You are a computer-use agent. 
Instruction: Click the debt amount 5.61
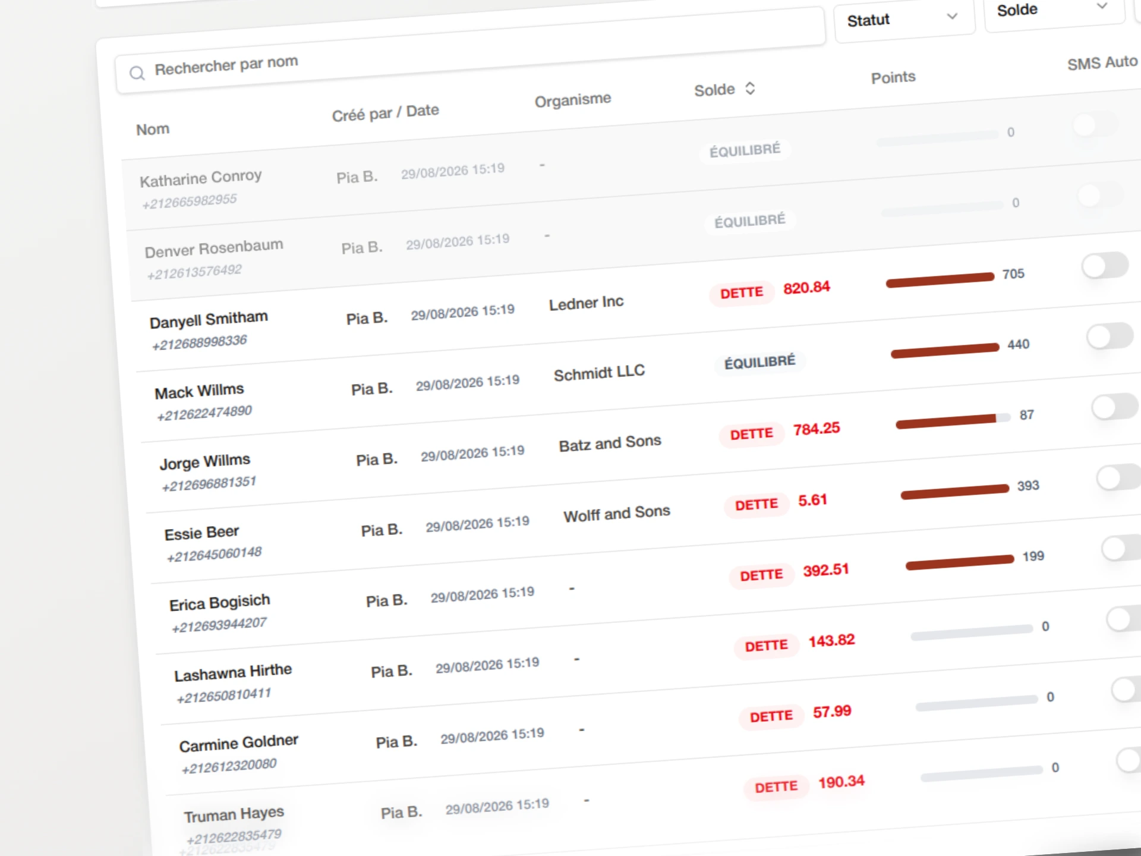(x=812, y=501)
